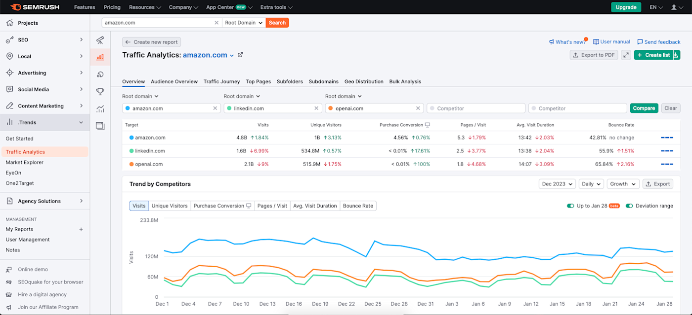The height and width of the screenshot is (315, 692).
Task: Disable the Deviation range toggle
Action: tap(629, 206)
